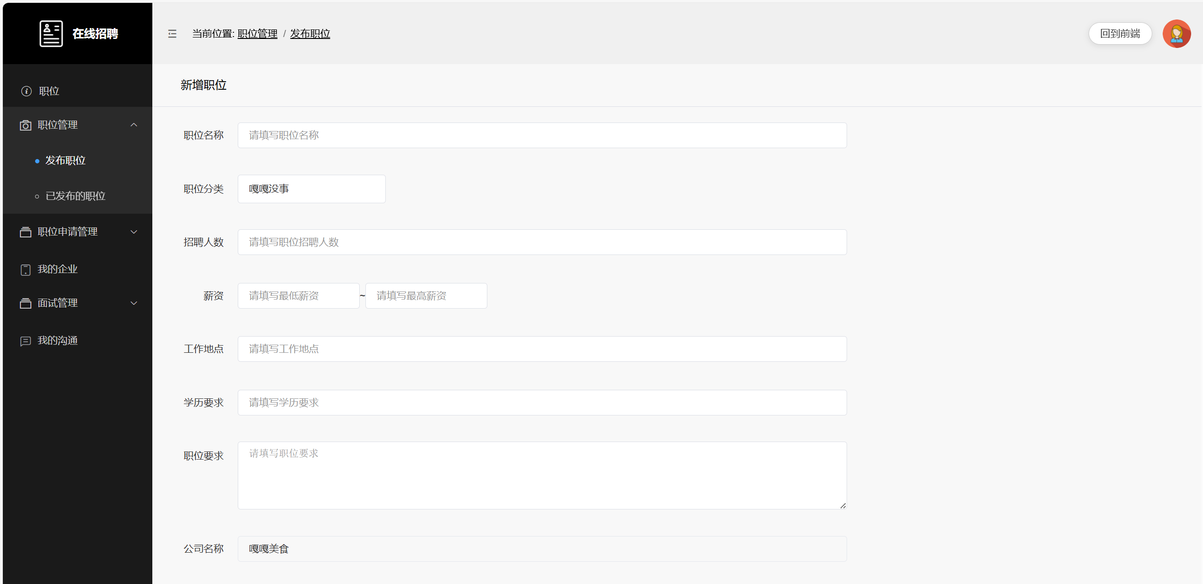Click the 在线招聘 logo icon
This screenshot has height=584, width=1203.
(x=51, y=34)
